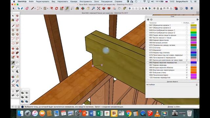Open Shape tool dropdown arrow in top toolbar
Viewport: 210px width, 118px height.
pyautogui.click(x=48, y=9)
